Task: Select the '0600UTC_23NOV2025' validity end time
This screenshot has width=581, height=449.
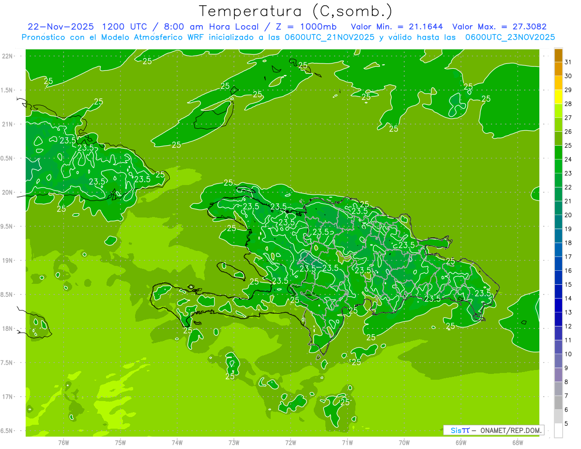Action: [510, 37]
